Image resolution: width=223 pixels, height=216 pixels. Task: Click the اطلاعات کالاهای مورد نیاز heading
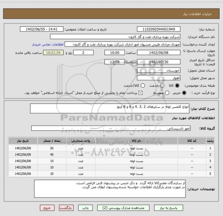coord(194,118)
